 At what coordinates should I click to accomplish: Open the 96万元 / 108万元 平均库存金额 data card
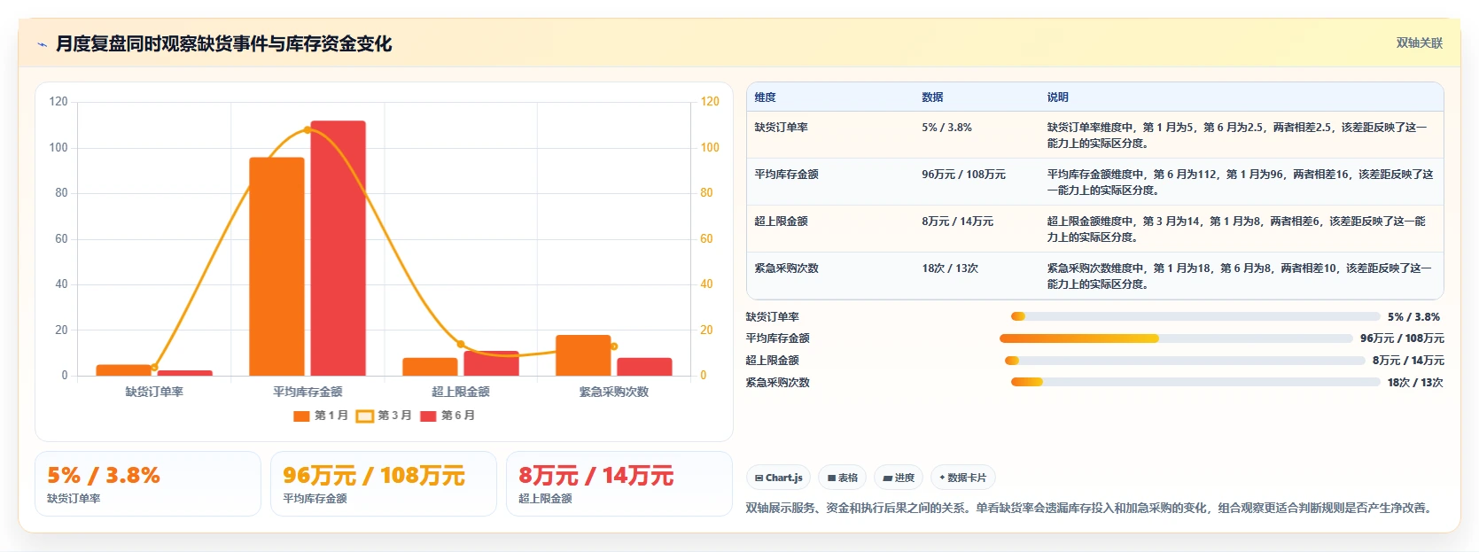coord(384,484)
